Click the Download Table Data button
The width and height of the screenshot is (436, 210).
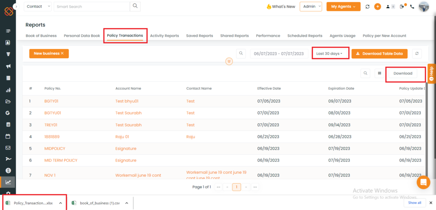click(x=379, y=54)
